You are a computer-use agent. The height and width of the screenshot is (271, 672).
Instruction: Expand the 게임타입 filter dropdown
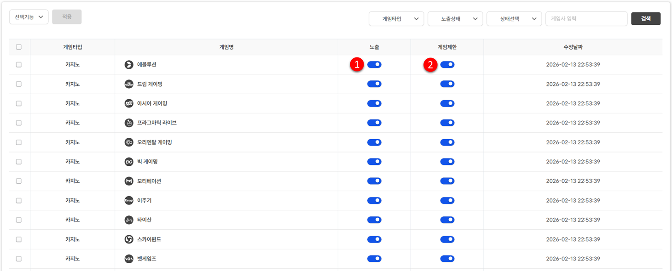(x=396, y=19)
